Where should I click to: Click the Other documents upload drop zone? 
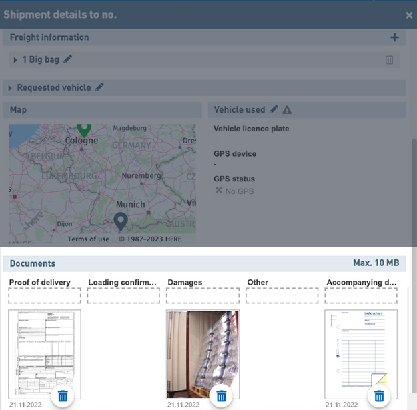282,295
